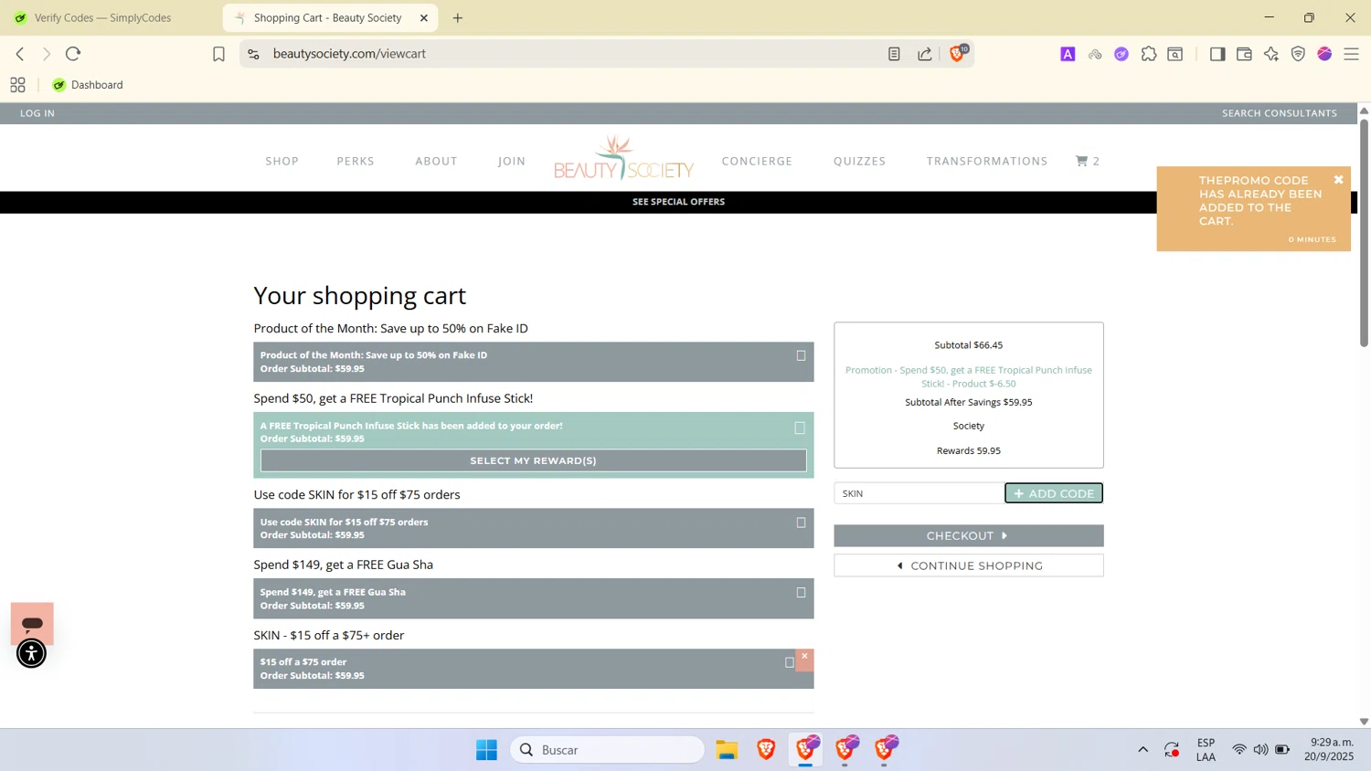Toggle checkbox for $15 off a $75 order
The image size is (1371, 771).
pos(790,662)
